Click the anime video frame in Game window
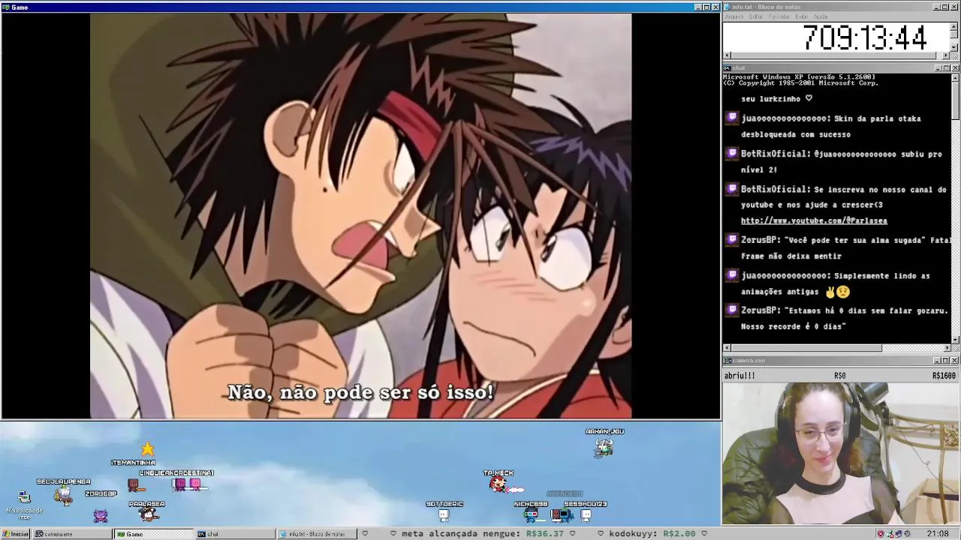Image resolution: width=961 pixels, height=540 pixels. (x=360, y=215)
